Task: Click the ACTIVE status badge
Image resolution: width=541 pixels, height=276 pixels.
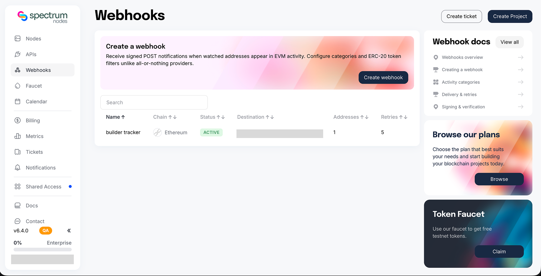Action: click(x=211, y=132)
